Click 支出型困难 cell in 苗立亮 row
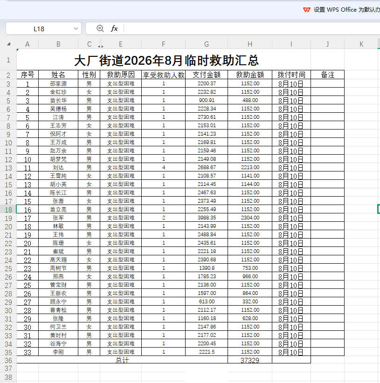380x383 pixels. coord(121,209)
